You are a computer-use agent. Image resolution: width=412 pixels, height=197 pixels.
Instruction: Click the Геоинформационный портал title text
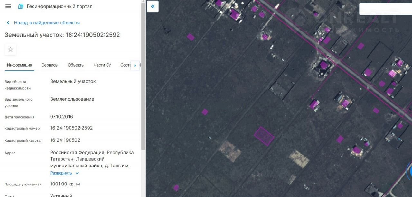click(60, 6)
